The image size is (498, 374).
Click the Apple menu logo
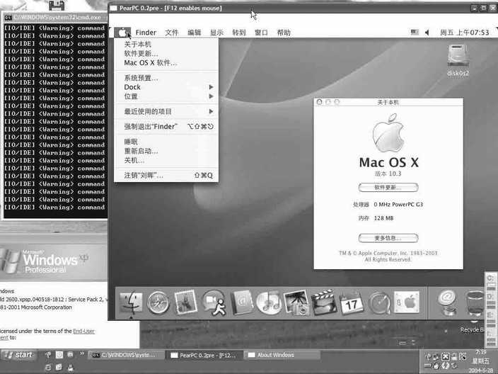(x=122, y=33)
